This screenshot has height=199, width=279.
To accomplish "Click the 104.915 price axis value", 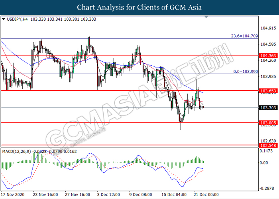I will (x=268, y=28).
